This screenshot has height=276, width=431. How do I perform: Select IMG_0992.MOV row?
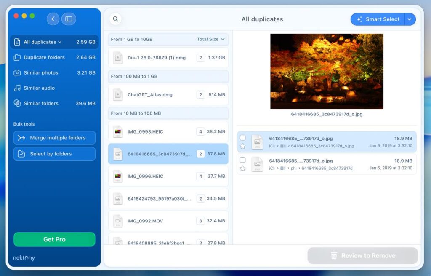tap(168, 221)
